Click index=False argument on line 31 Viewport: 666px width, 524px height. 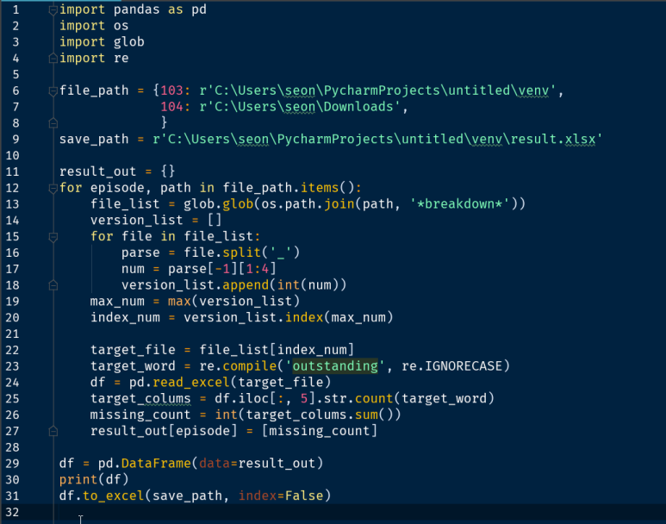[x=280, y=496]
